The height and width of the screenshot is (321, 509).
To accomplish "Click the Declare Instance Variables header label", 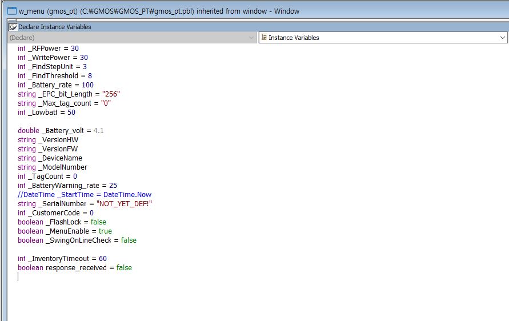I will click(x=55, y=27).
